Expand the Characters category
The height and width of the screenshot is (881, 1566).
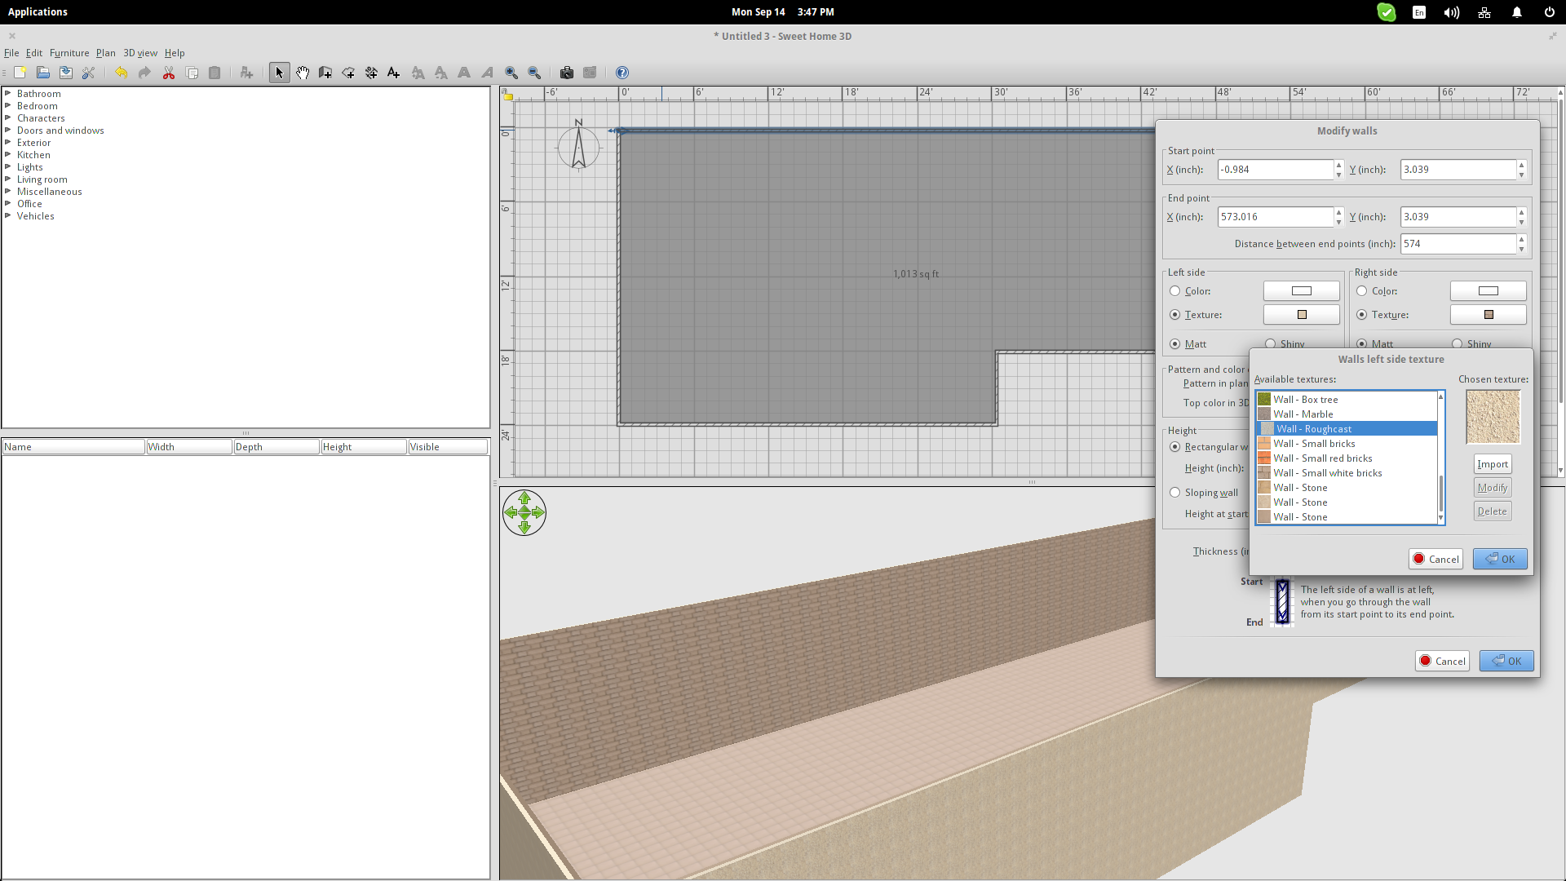pyautogui.click(x=8, y=117)
